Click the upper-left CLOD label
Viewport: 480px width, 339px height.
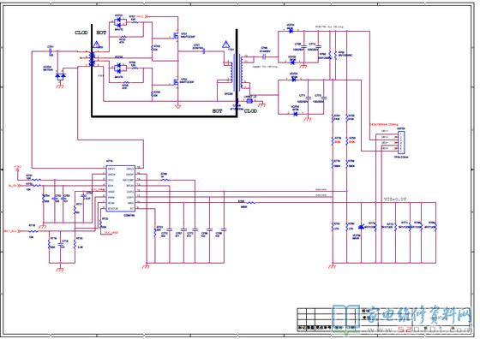coord(81,33)
